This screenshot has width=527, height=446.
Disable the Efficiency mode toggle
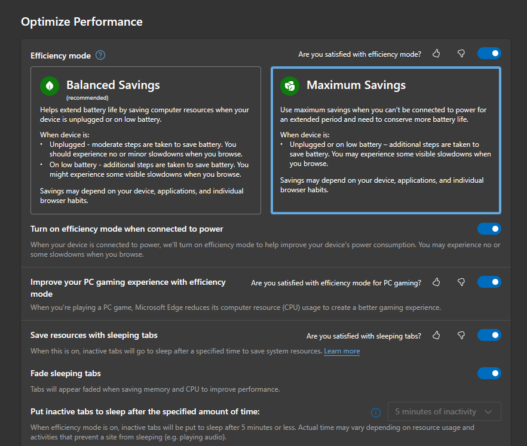tap(489, 54)
